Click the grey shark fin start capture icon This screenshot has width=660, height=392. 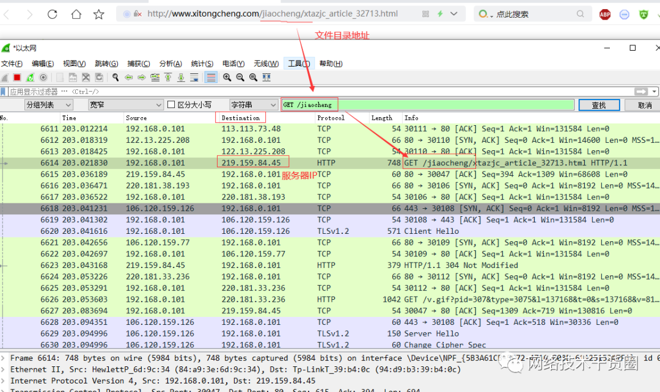tap(5, 78)
